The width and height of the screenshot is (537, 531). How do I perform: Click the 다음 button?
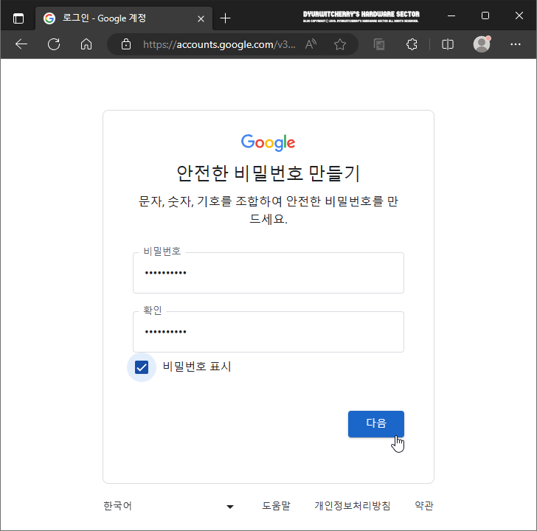coord(376,424)
